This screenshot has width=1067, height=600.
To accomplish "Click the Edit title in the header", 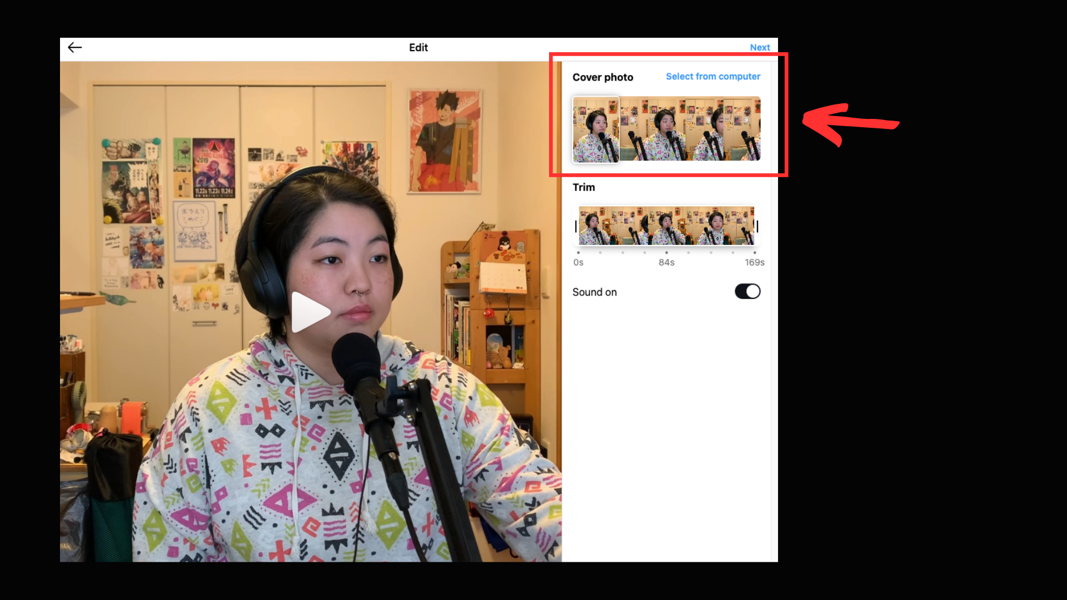I will [x=418, y=48].
